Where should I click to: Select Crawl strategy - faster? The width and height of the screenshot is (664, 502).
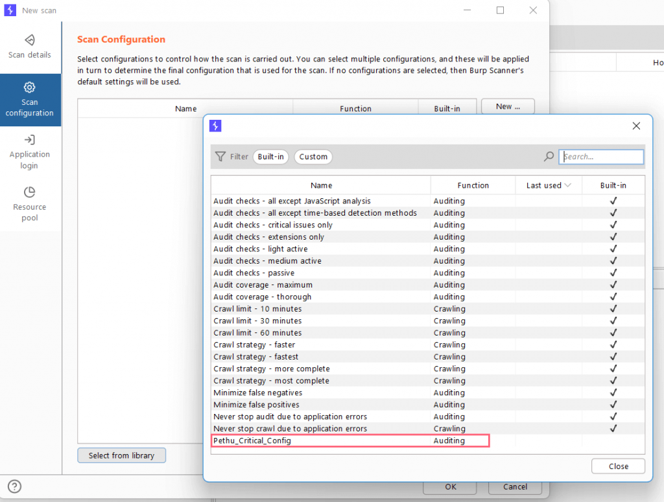coord(428,345)
